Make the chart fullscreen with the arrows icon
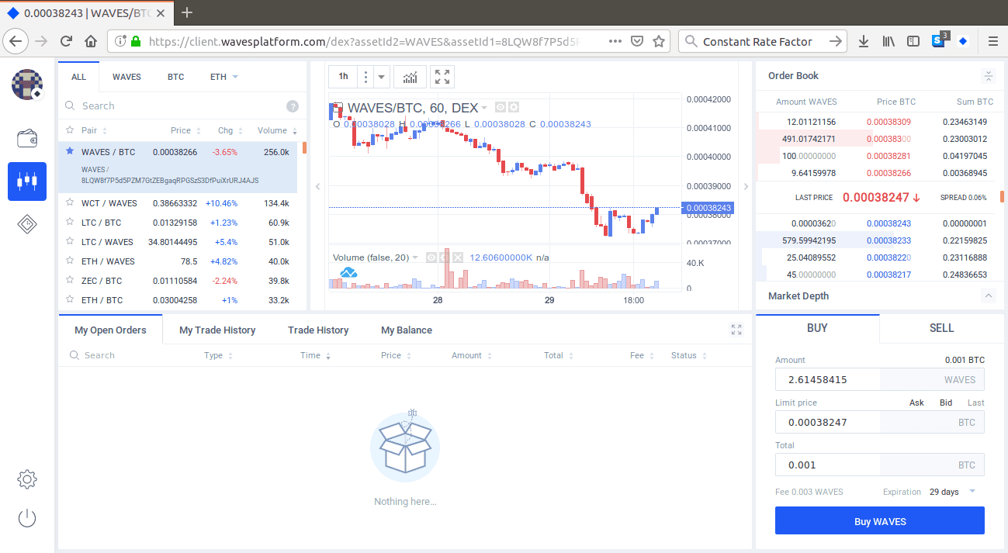The image size is (1008, 553). pos(442,77)
